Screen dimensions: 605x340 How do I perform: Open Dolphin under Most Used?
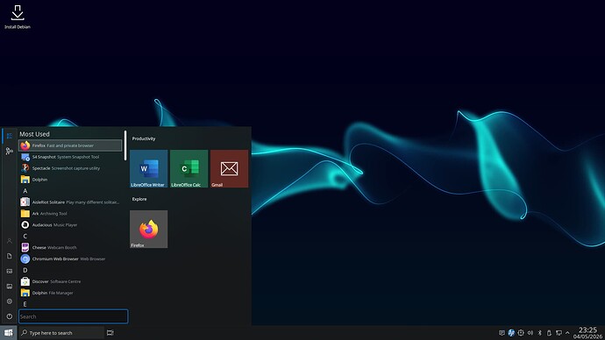tap(70, 180)
